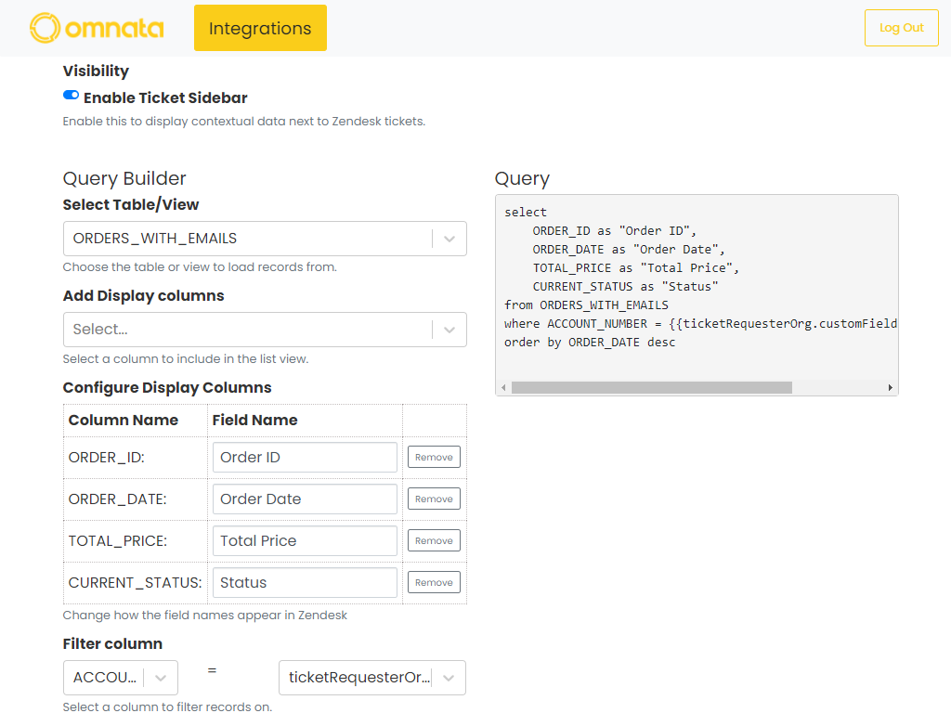Remove the ORDER_DATE column
951x713 pixels.
click(x=434, y=499)
